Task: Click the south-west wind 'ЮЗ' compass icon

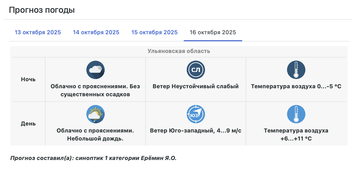Action: [x=196, y=114]
